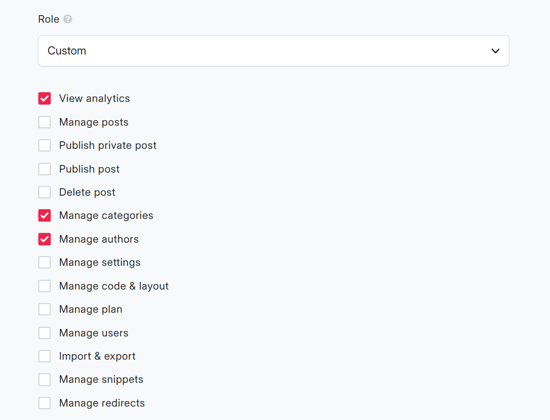This screenshot has width=550, height=420.
Task: Enable the Manage redirects permission
Action: pos(44,403)
